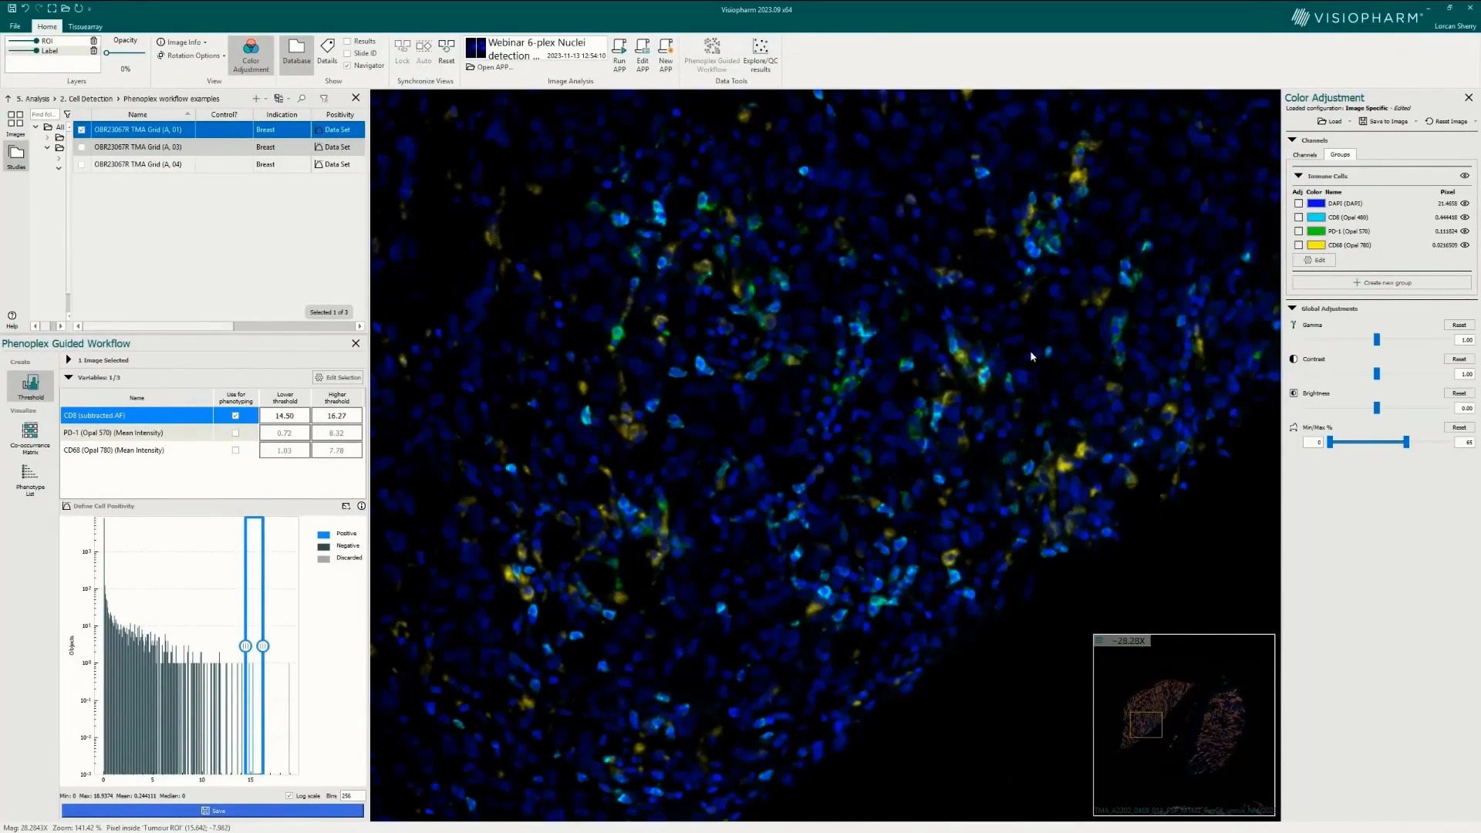Expand the 1 Image Selected section
The height and width of the screenshot is (833, 1481).
pyautogui.click(x=69, y=360)
